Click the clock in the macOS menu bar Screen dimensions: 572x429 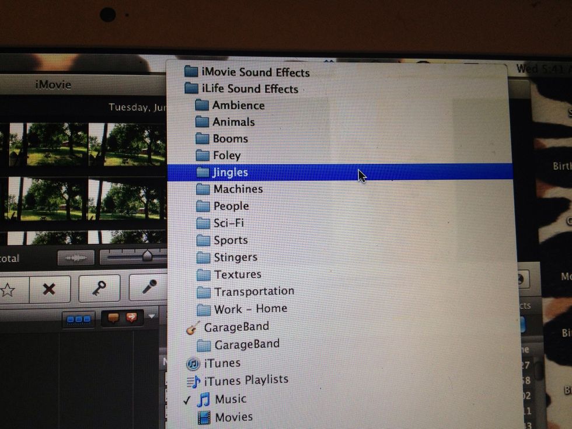543,69
